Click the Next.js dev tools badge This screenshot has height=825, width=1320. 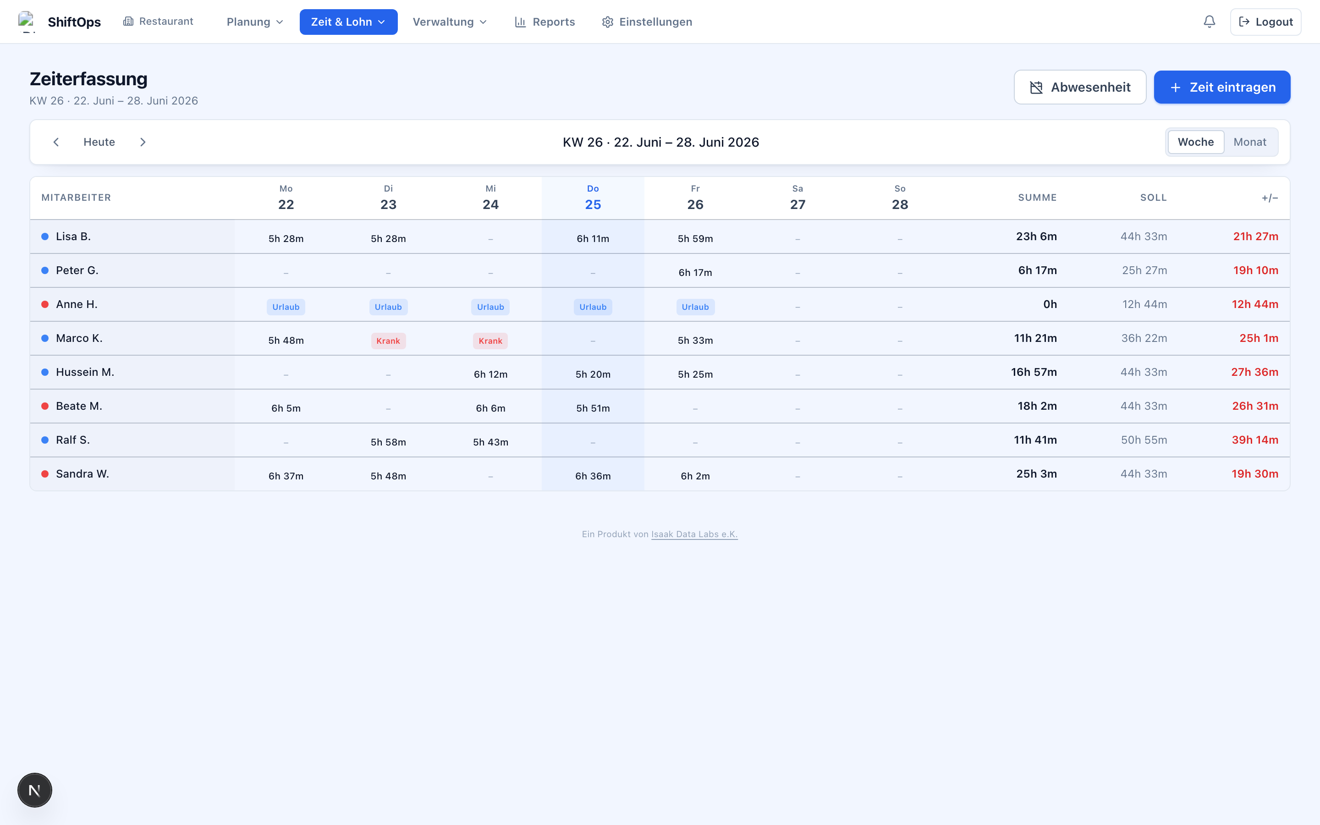pyautogui.click(x=35, y=790)
